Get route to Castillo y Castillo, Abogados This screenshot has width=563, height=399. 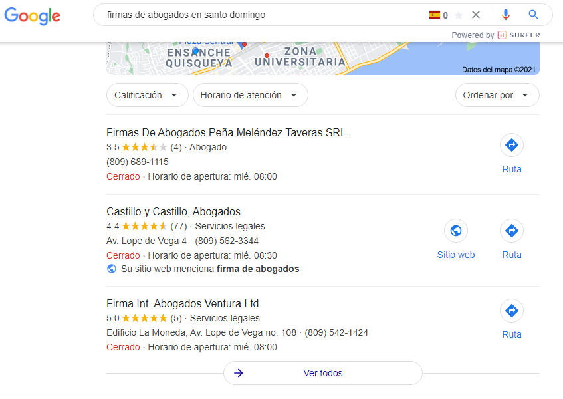(x=512, y=231)
